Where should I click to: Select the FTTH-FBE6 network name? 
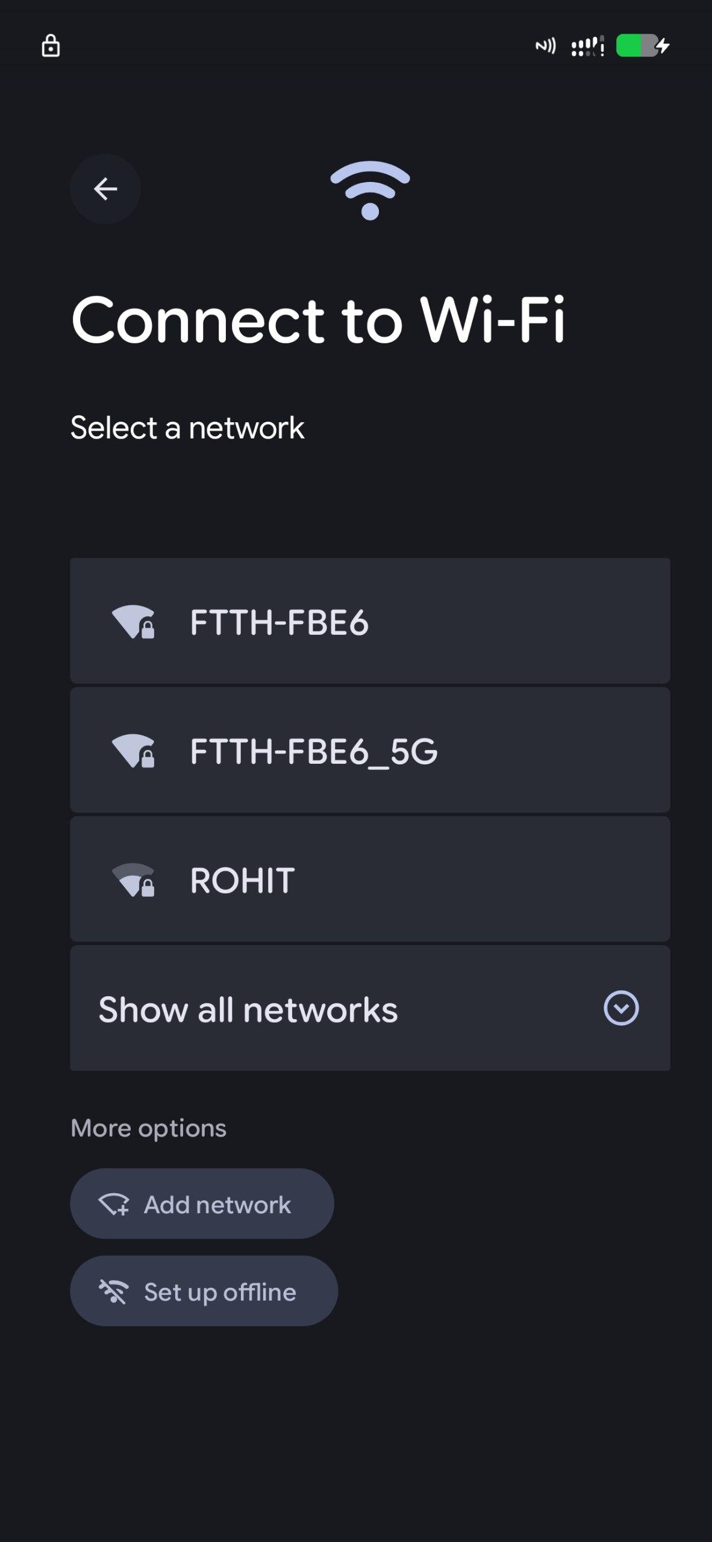pyautogui.click(x=279, y=622)
